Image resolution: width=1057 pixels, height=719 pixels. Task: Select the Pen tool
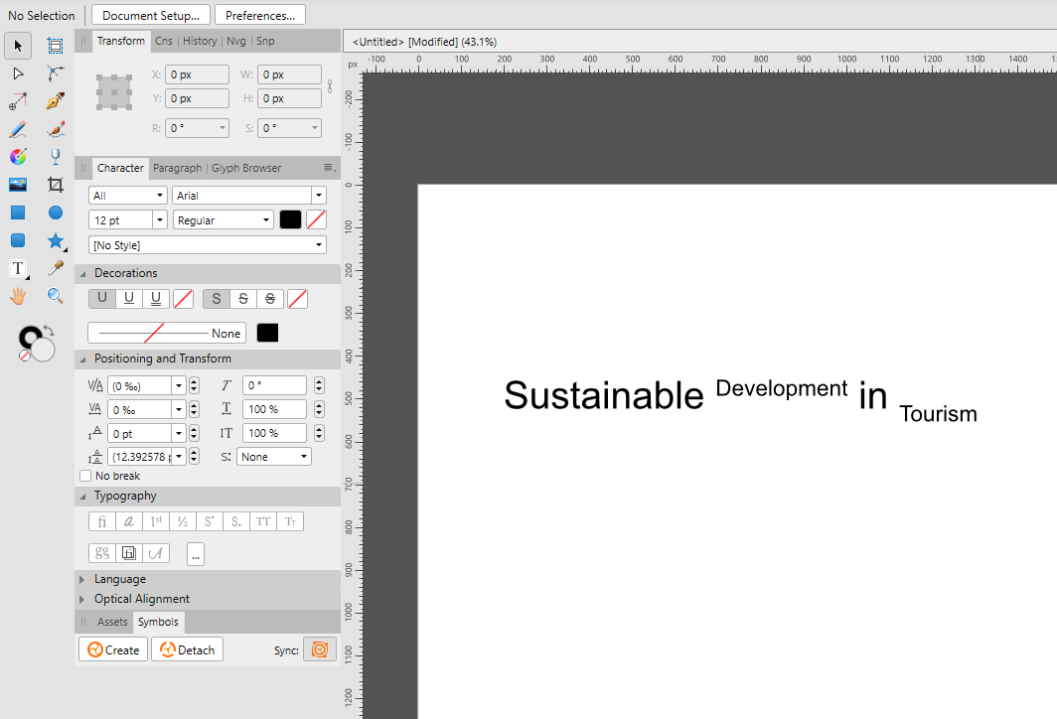point(56,101)
